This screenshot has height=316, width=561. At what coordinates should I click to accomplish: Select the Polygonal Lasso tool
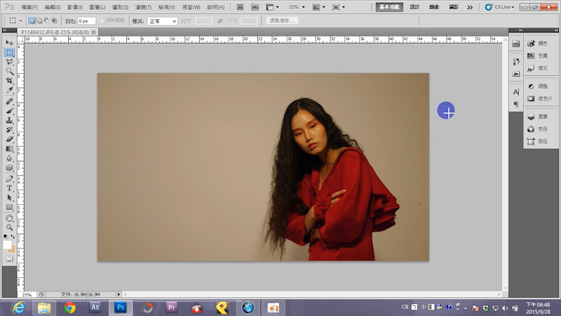tap(9, 62)
